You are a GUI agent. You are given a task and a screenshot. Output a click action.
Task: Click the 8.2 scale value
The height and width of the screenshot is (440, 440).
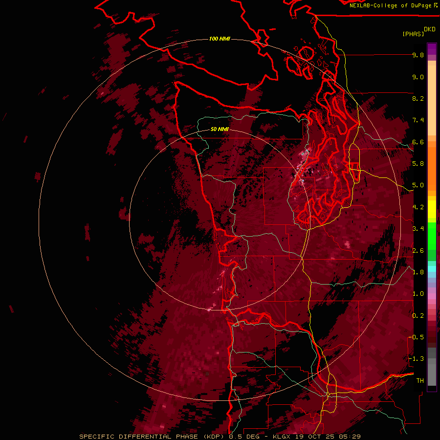coord(418,98)
